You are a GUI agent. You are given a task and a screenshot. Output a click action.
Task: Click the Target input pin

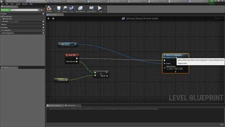tap(165, 64)
